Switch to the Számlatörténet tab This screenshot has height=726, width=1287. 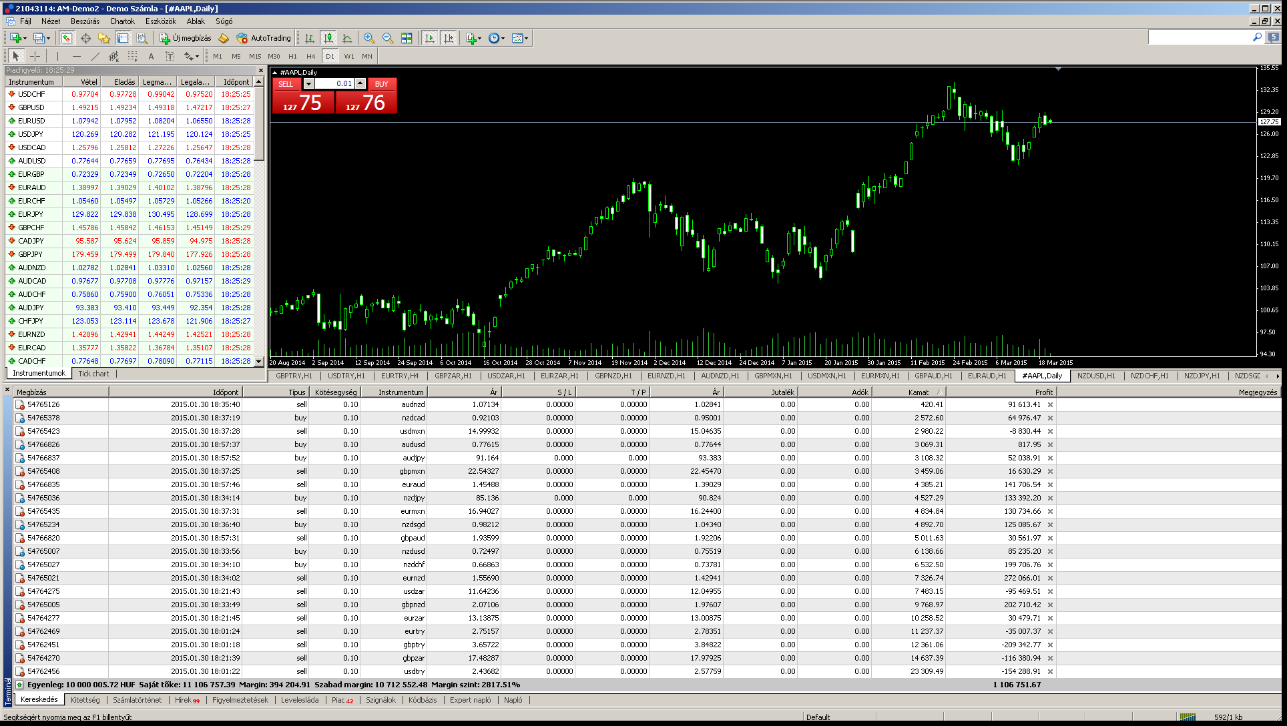[x=137, y=700]
